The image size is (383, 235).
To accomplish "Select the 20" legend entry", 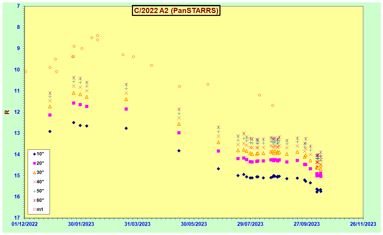I will [x=39, y=163].
